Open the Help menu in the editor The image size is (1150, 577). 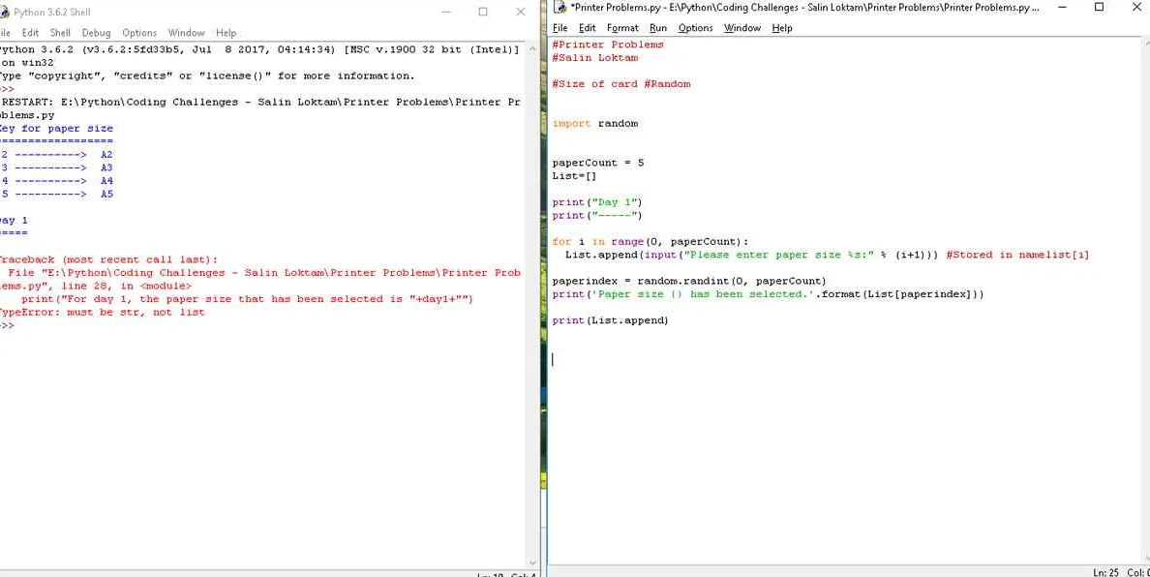tap(782, 28)
